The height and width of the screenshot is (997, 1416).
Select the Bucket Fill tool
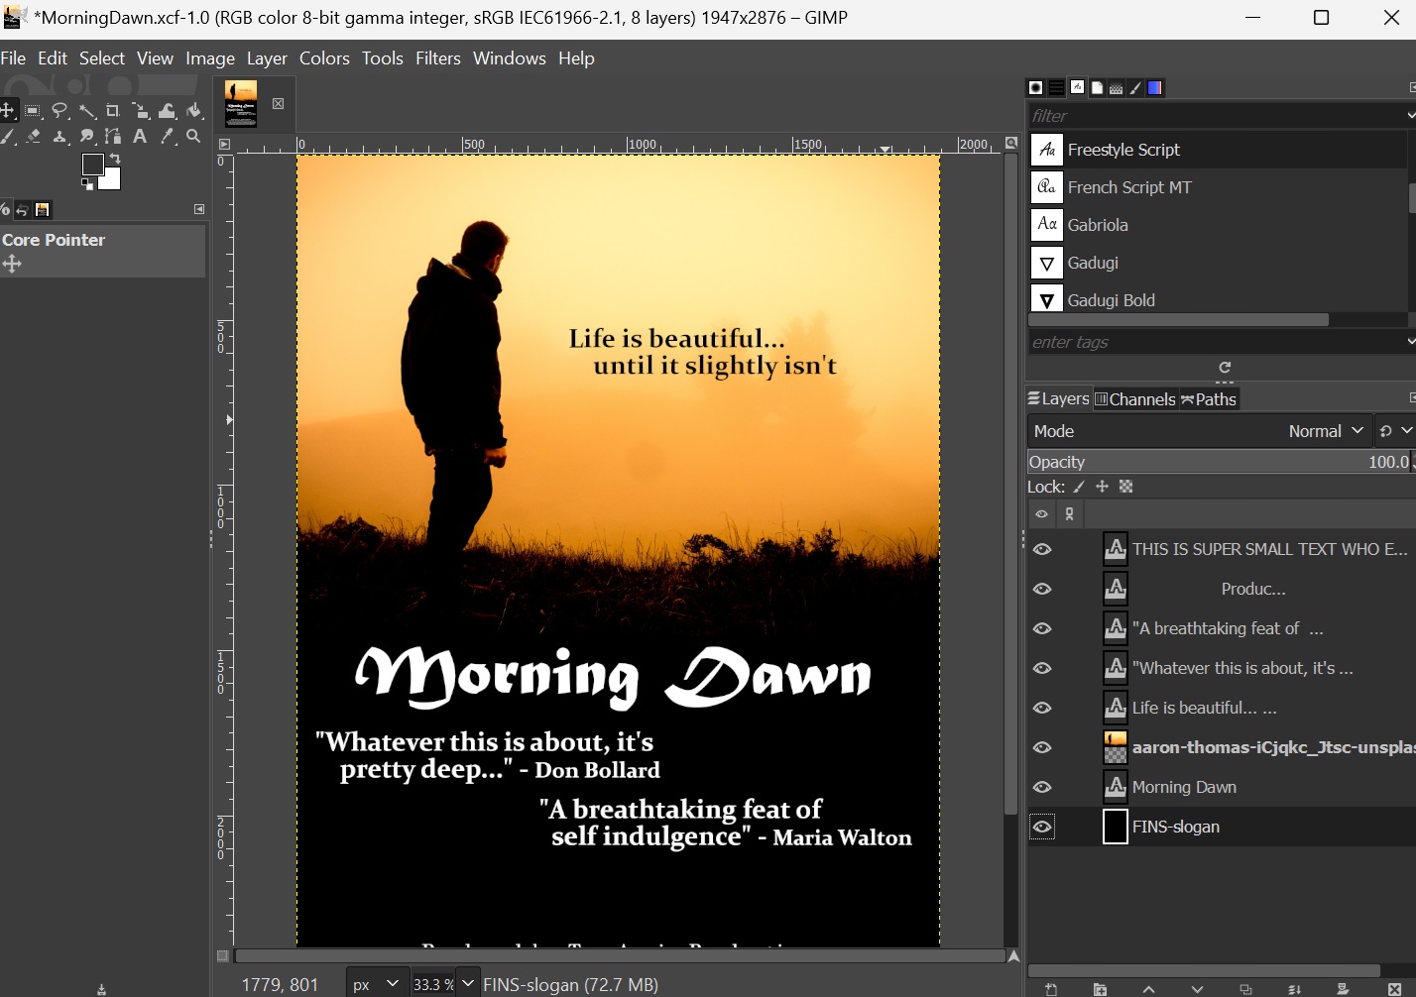(193, 110)
